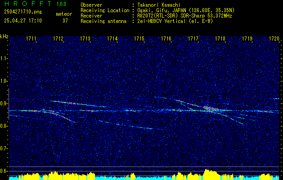Click the 1714 time marker
283x180 pixels.
112,39
